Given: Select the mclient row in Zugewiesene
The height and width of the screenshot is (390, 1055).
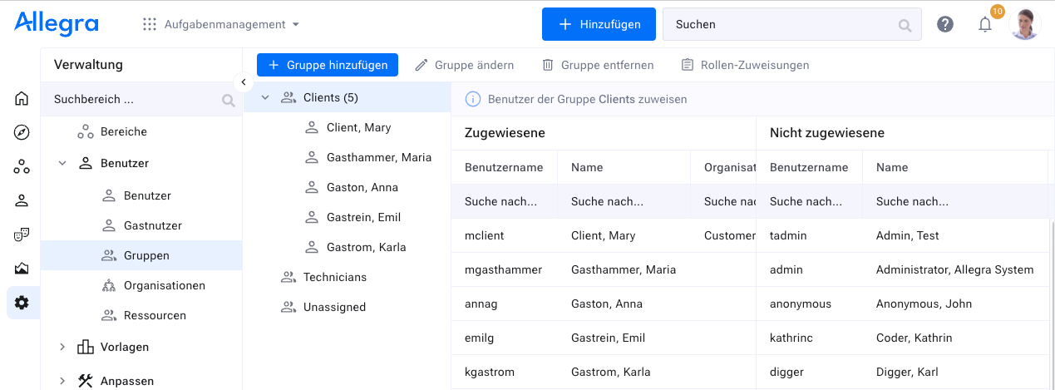Looking at the screenshot, I should (604, 236).
